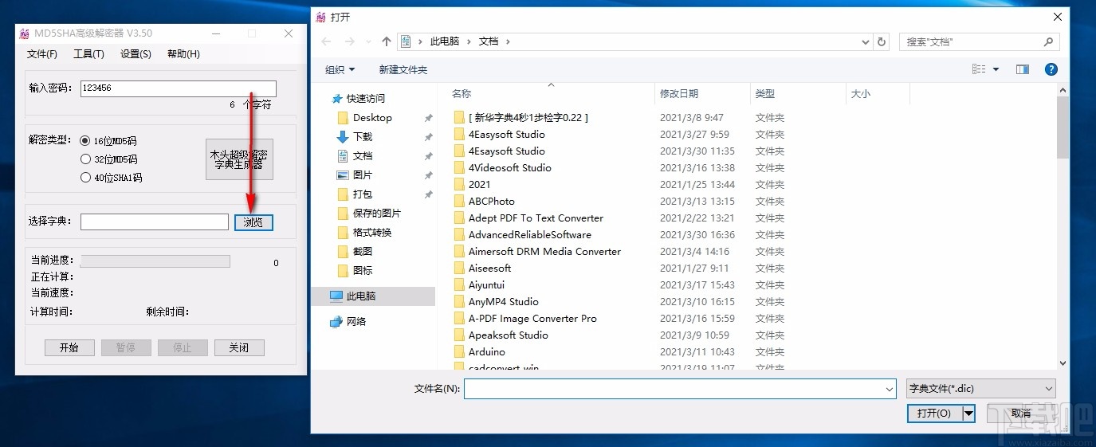
Task: Select 图片 in the sidebar
Action: click(363, 175)
